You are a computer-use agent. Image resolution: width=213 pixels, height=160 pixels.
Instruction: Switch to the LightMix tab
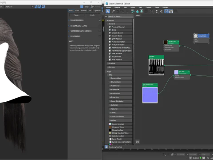(x=97, y=11)
